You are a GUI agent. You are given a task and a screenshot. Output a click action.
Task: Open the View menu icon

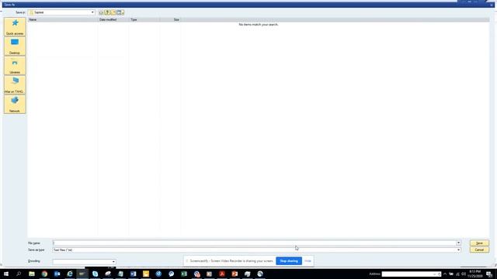(x=120, y=12)
